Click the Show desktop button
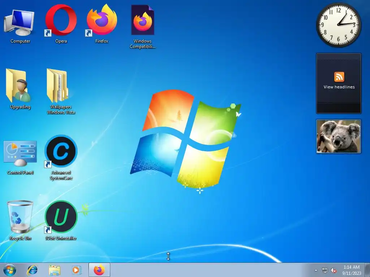Image resolution: width=370 pixels, height=277 pixels. click(x=367, y=270)
